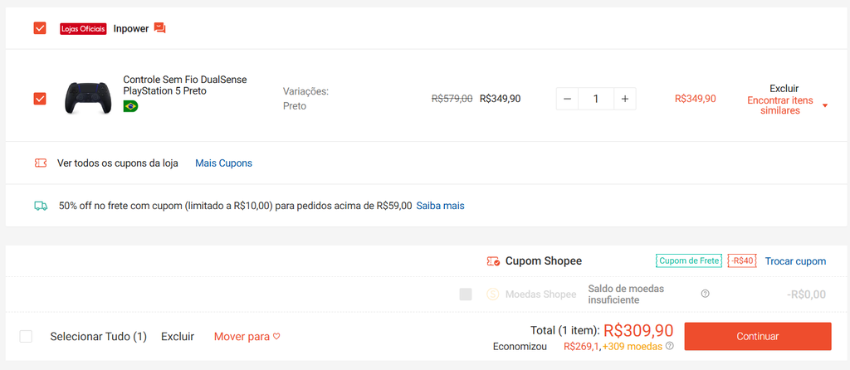850x370 pixels.
Task: Increase the quantity with the plus button
Action: tap(625, 99)
